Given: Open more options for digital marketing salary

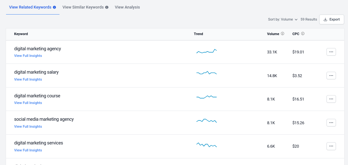Looking at the screenshot, I should pos(331,76).
